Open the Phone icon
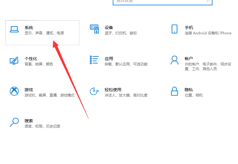238x164 pixels. click(174, 29)
